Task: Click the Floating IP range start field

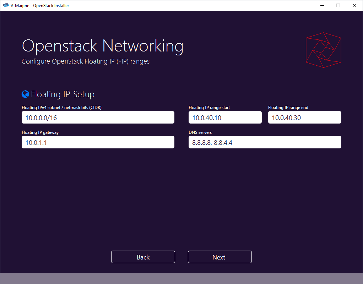Action: [x=225, y=117]
